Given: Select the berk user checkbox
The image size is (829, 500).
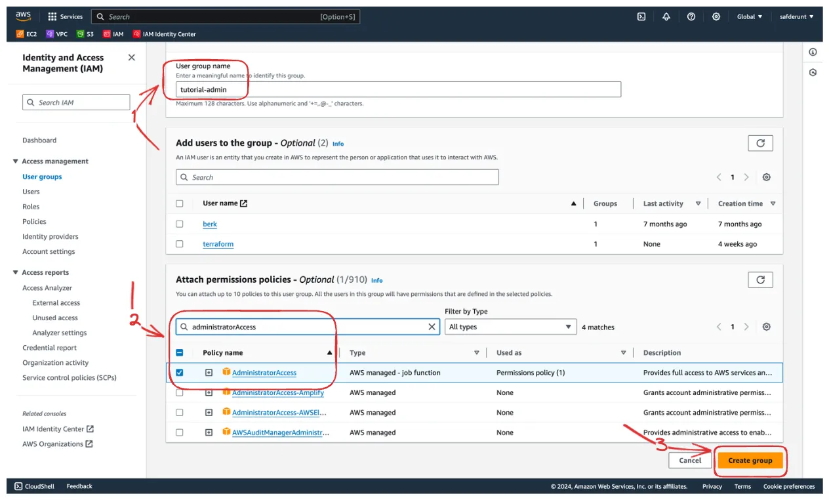Looking at the screenshot, I should pos(180,224).
